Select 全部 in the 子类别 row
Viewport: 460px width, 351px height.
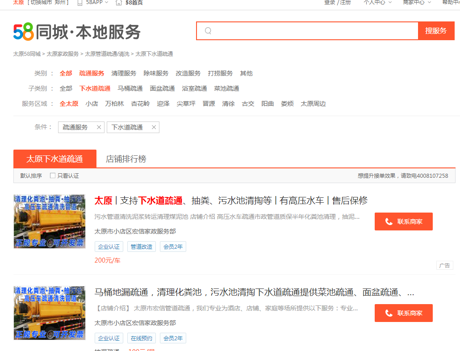coord(66,88)
